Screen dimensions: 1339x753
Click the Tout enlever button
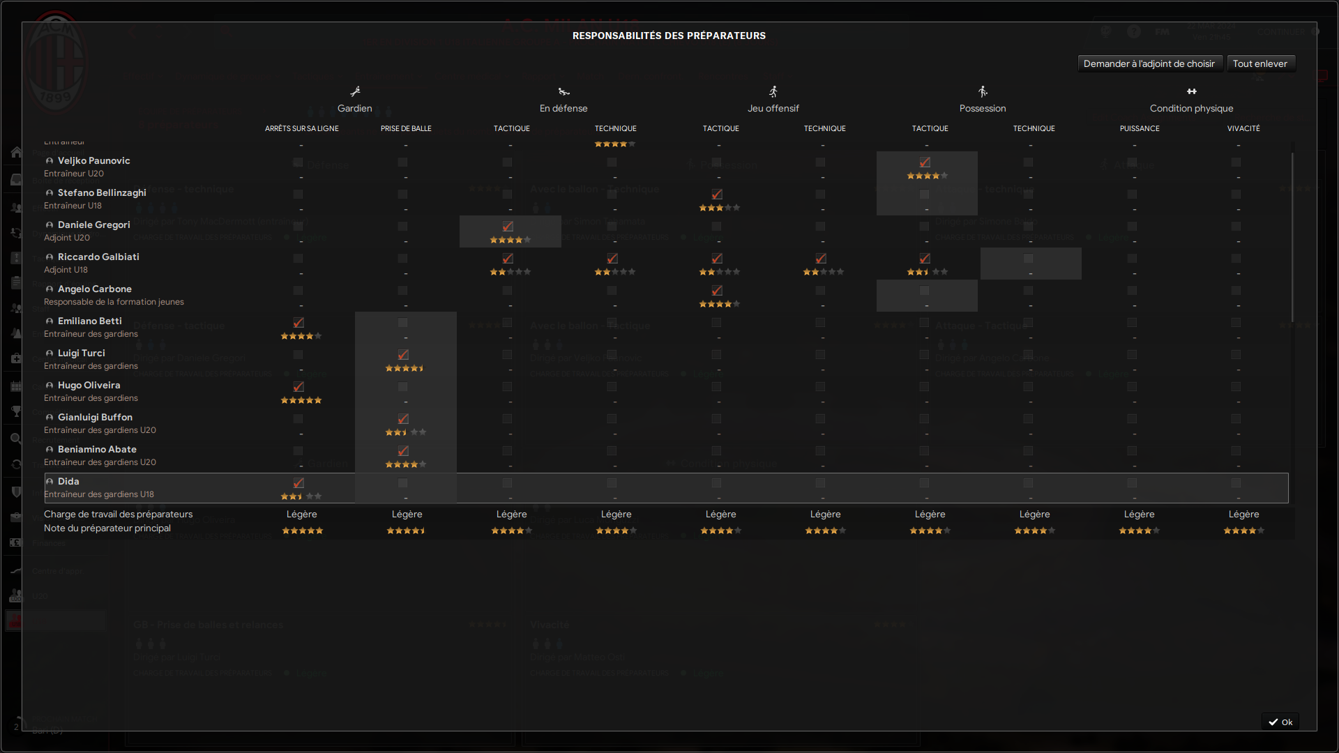point(1260,64)
